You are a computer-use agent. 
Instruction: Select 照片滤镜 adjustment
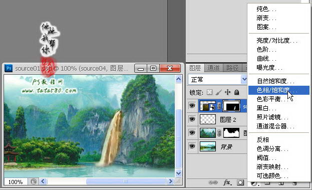(278, 117)
